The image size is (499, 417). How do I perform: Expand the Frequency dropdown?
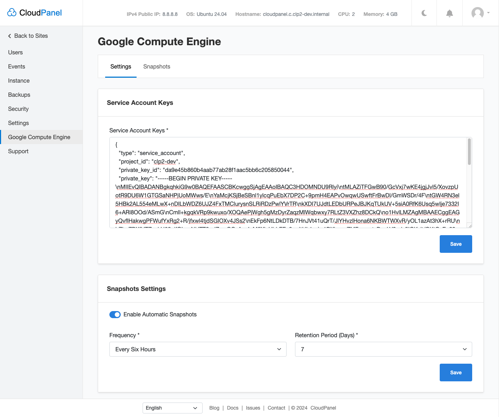click(198, 349)
